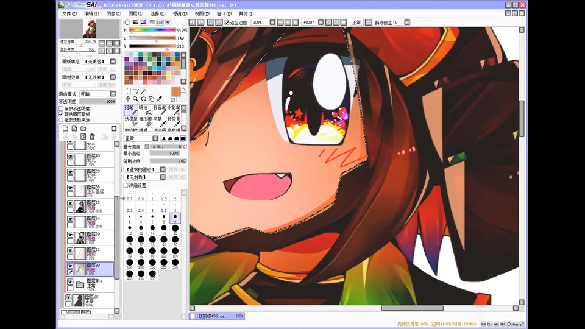The width and height of the screenshot is (585, 329).
Task: Hide layer 图层33 with eye icon
Action: pos(70,203)
